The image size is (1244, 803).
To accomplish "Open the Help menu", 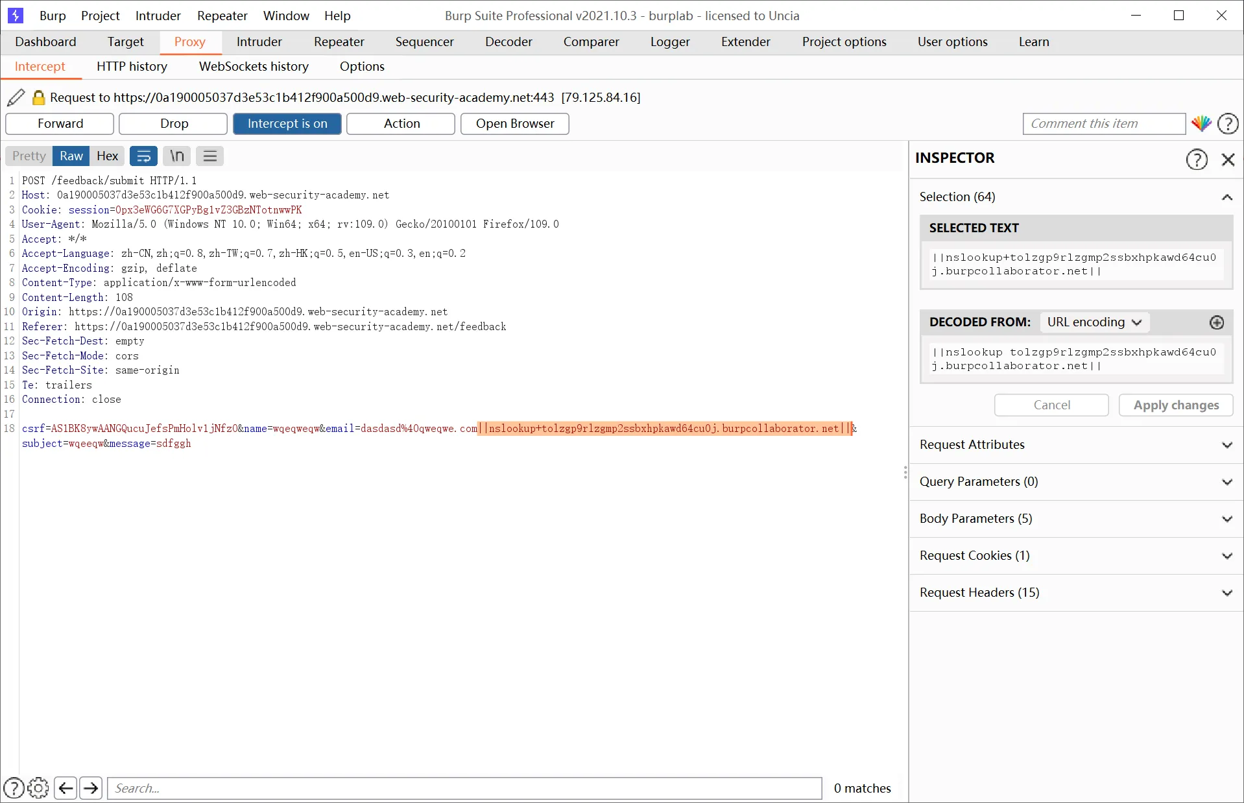I will pos(337,16).
